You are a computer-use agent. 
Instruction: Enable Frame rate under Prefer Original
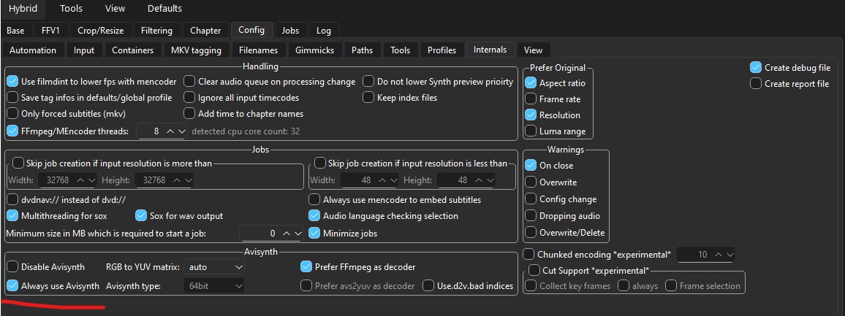pos(531,99)
